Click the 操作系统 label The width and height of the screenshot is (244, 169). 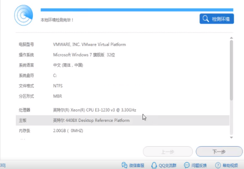point(26,55)
